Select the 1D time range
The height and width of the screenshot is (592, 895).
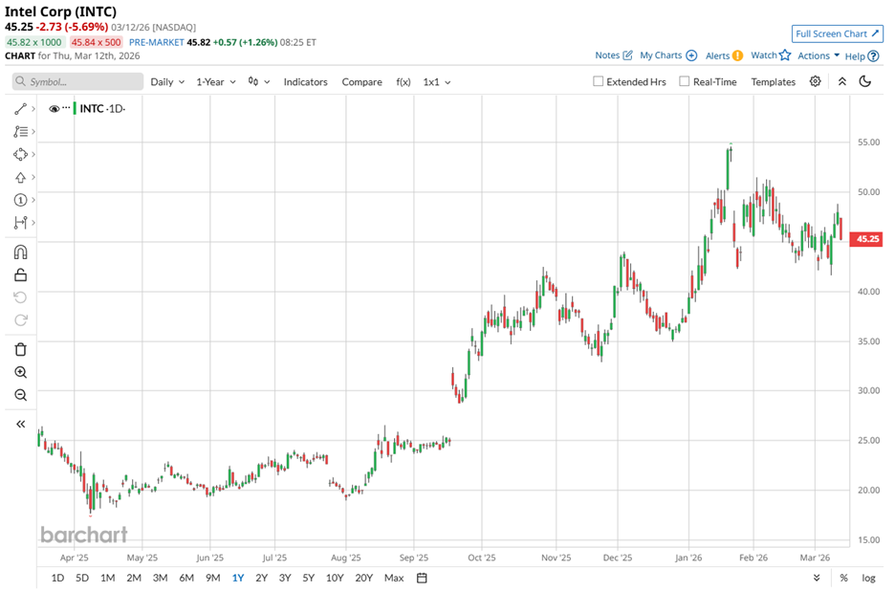pos(57,579)
